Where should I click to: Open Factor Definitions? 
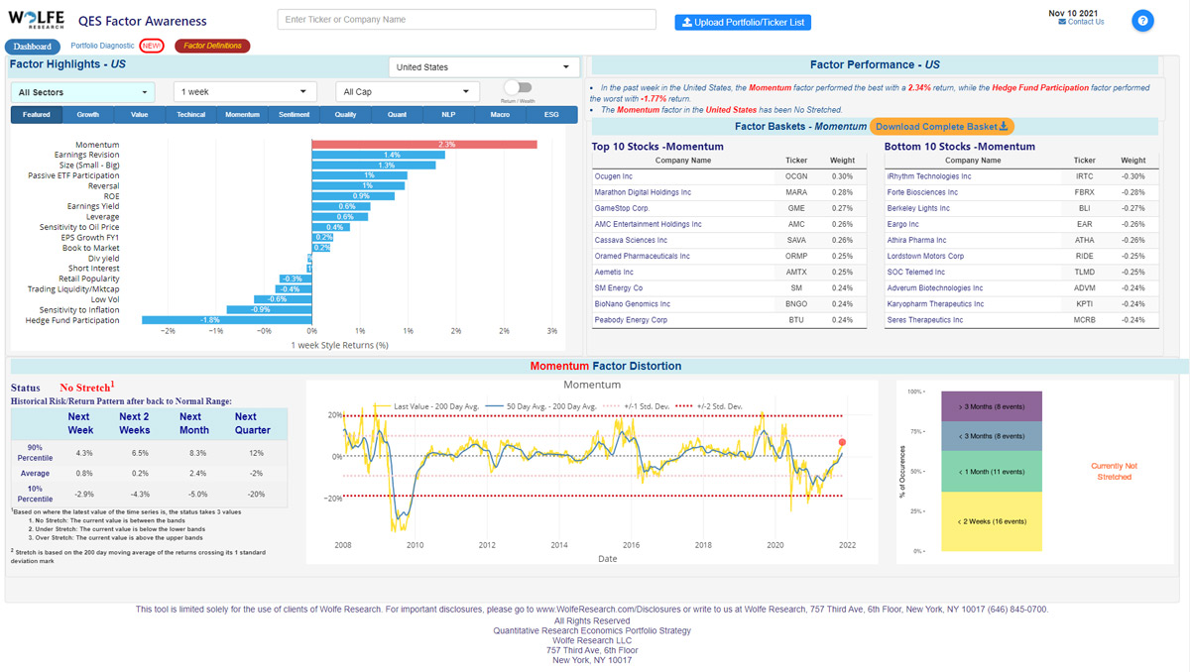pos(212,46)
